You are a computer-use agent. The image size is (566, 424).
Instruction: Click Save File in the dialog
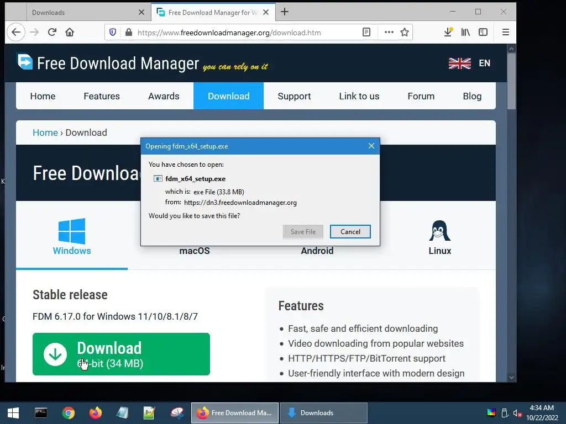point(303,231)
